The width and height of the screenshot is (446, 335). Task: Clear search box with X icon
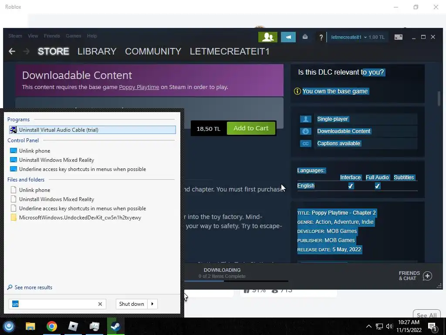[100, 304]
